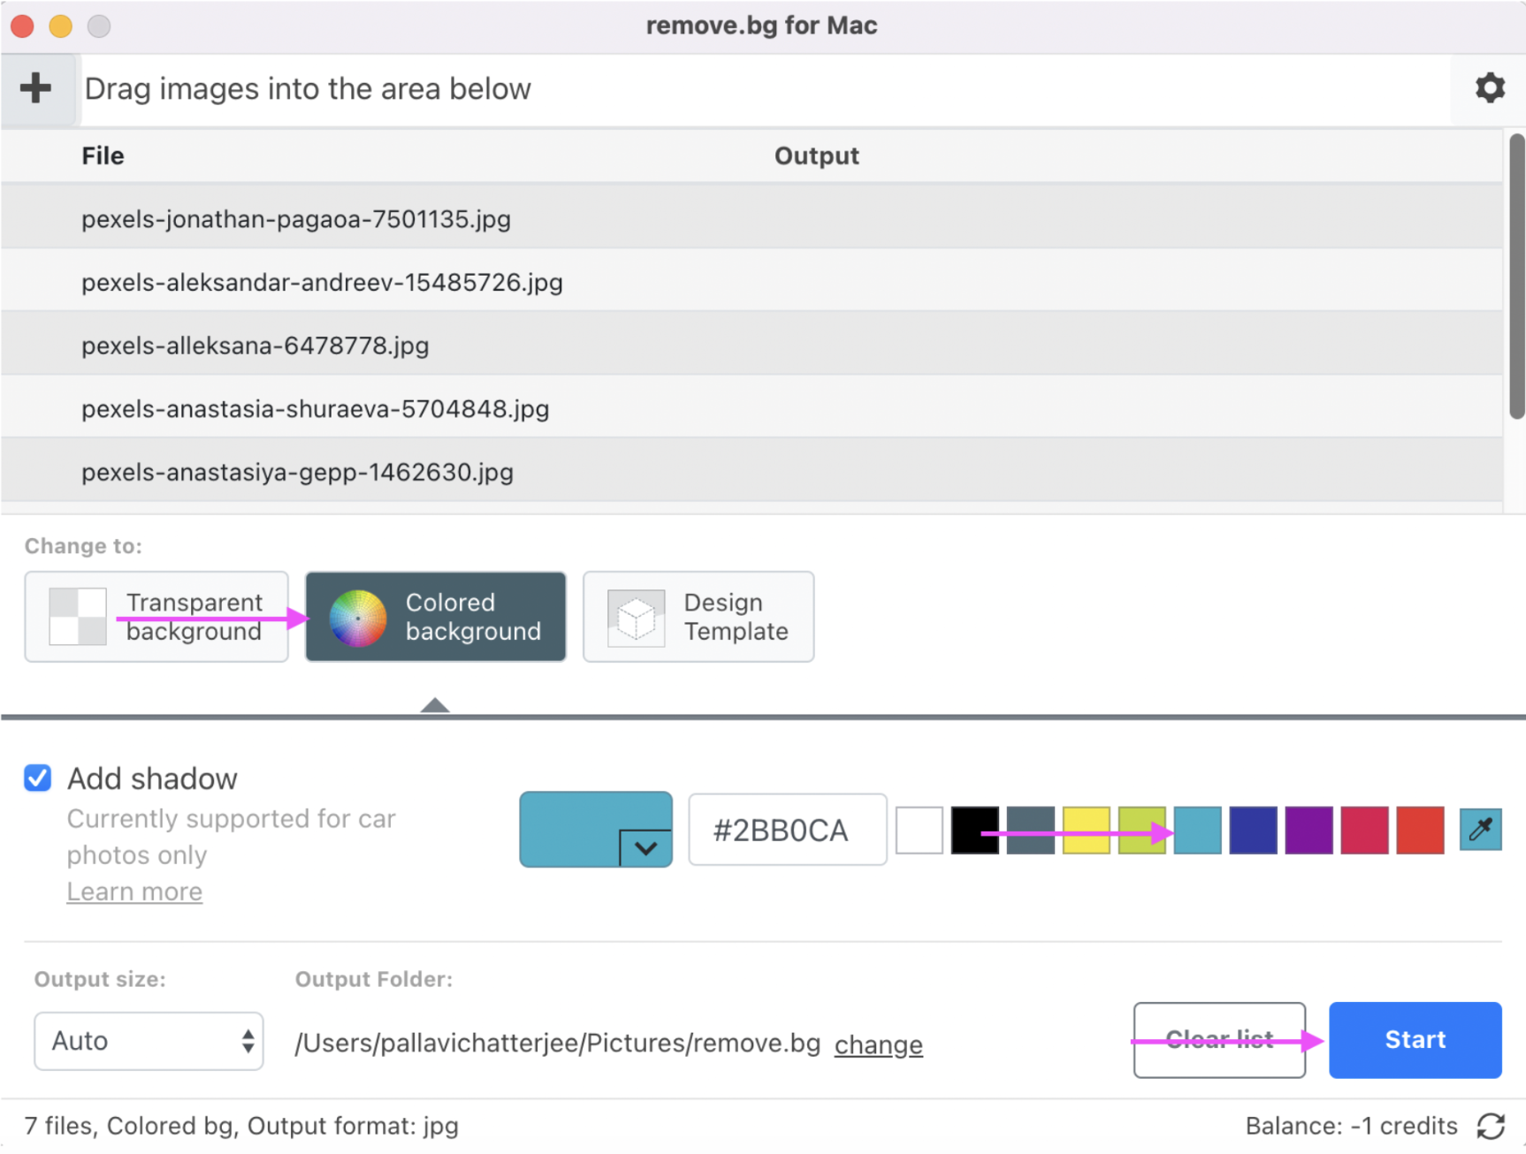This screenshot has width=1526, height=1154.
Task: Click the refresh balance icon
Action: point(1491,1126)
